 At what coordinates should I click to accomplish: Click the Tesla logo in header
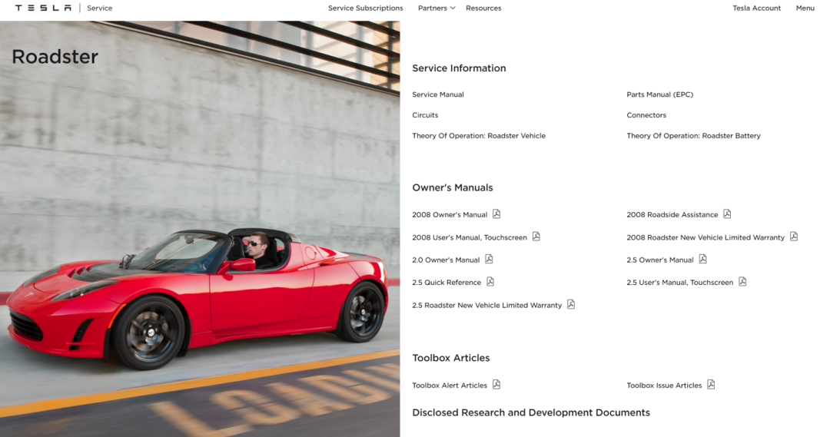(43, 8)
